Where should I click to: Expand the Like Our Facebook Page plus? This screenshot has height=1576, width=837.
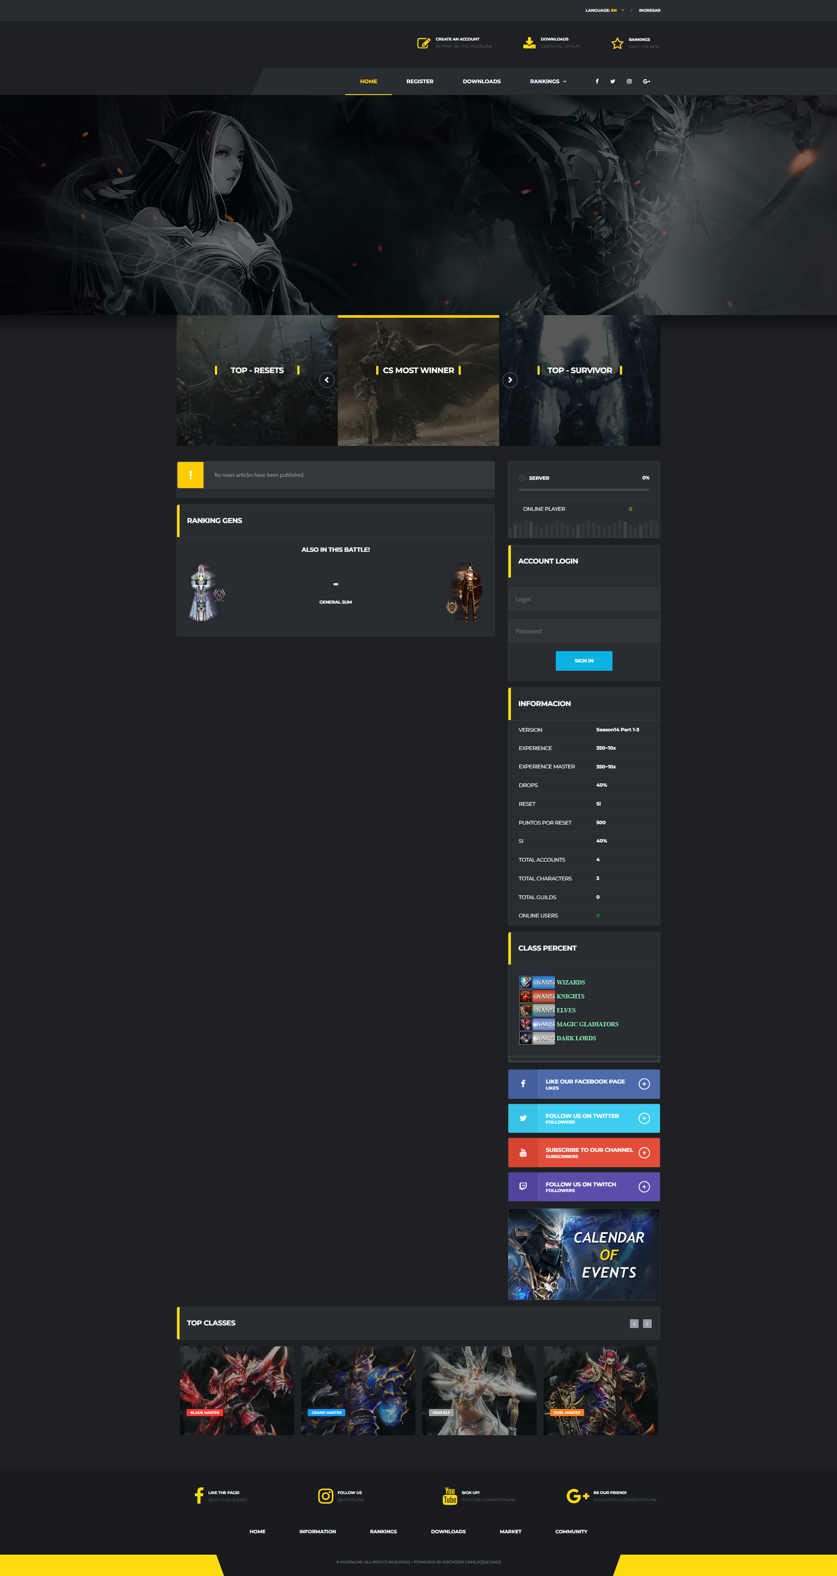[x=643, y=1084]
